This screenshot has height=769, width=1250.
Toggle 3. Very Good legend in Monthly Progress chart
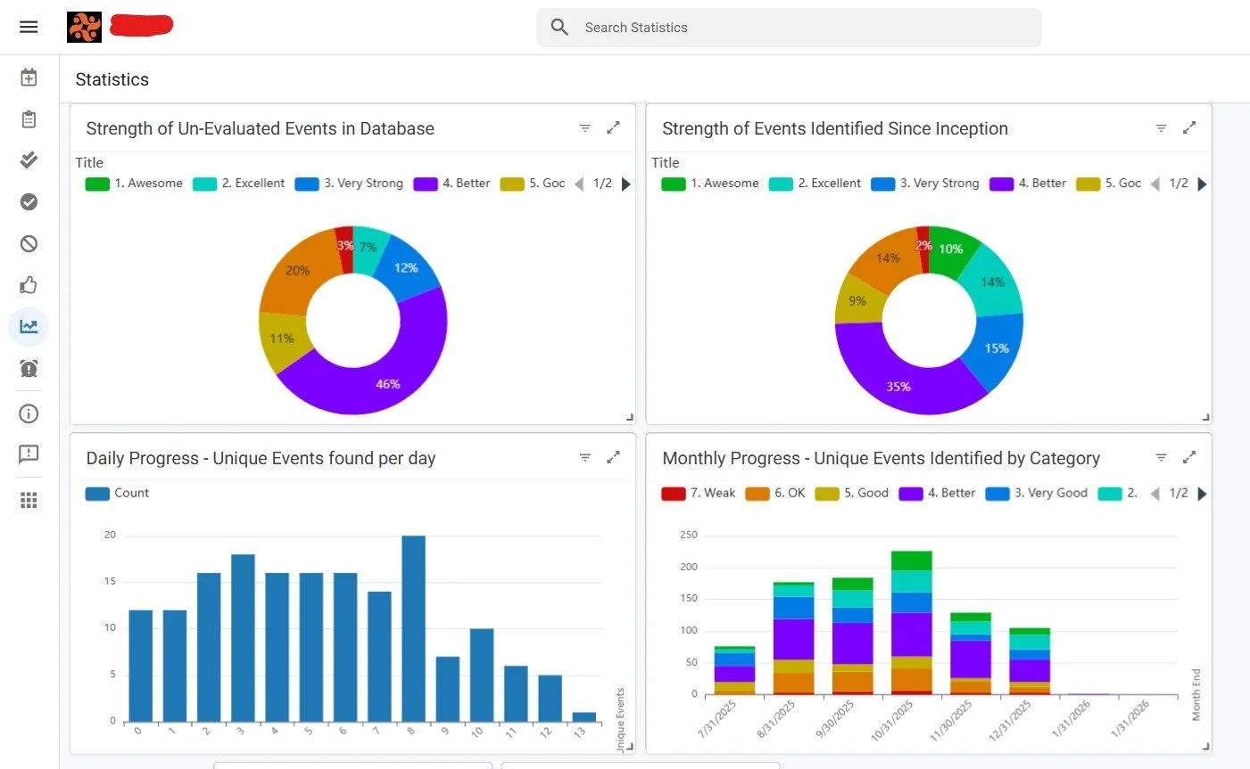click(x=1037, y=493)
